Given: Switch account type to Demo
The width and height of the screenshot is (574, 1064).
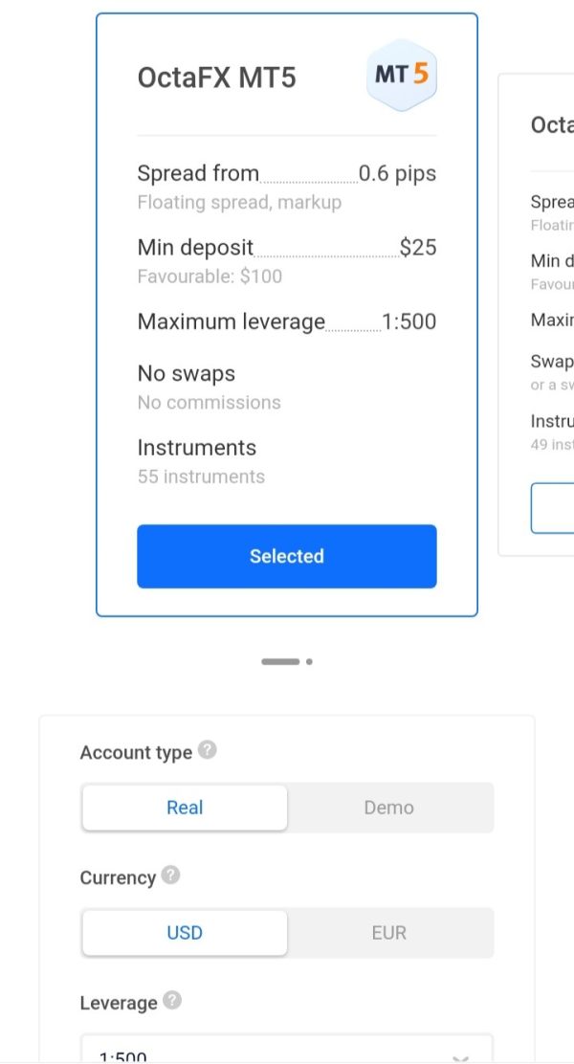Looking at the screenshot, I should coord(389,808).
